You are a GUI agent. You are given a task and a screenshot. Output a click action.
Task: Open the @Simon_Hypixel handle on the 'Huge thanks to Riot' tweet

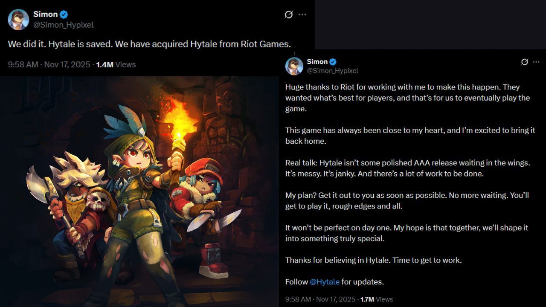332,71
